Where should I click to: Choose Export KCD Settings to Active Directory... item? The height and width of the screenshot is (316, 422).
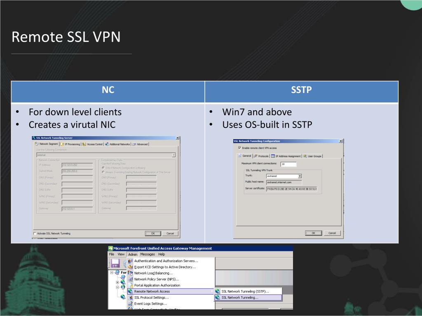[171, 267]
